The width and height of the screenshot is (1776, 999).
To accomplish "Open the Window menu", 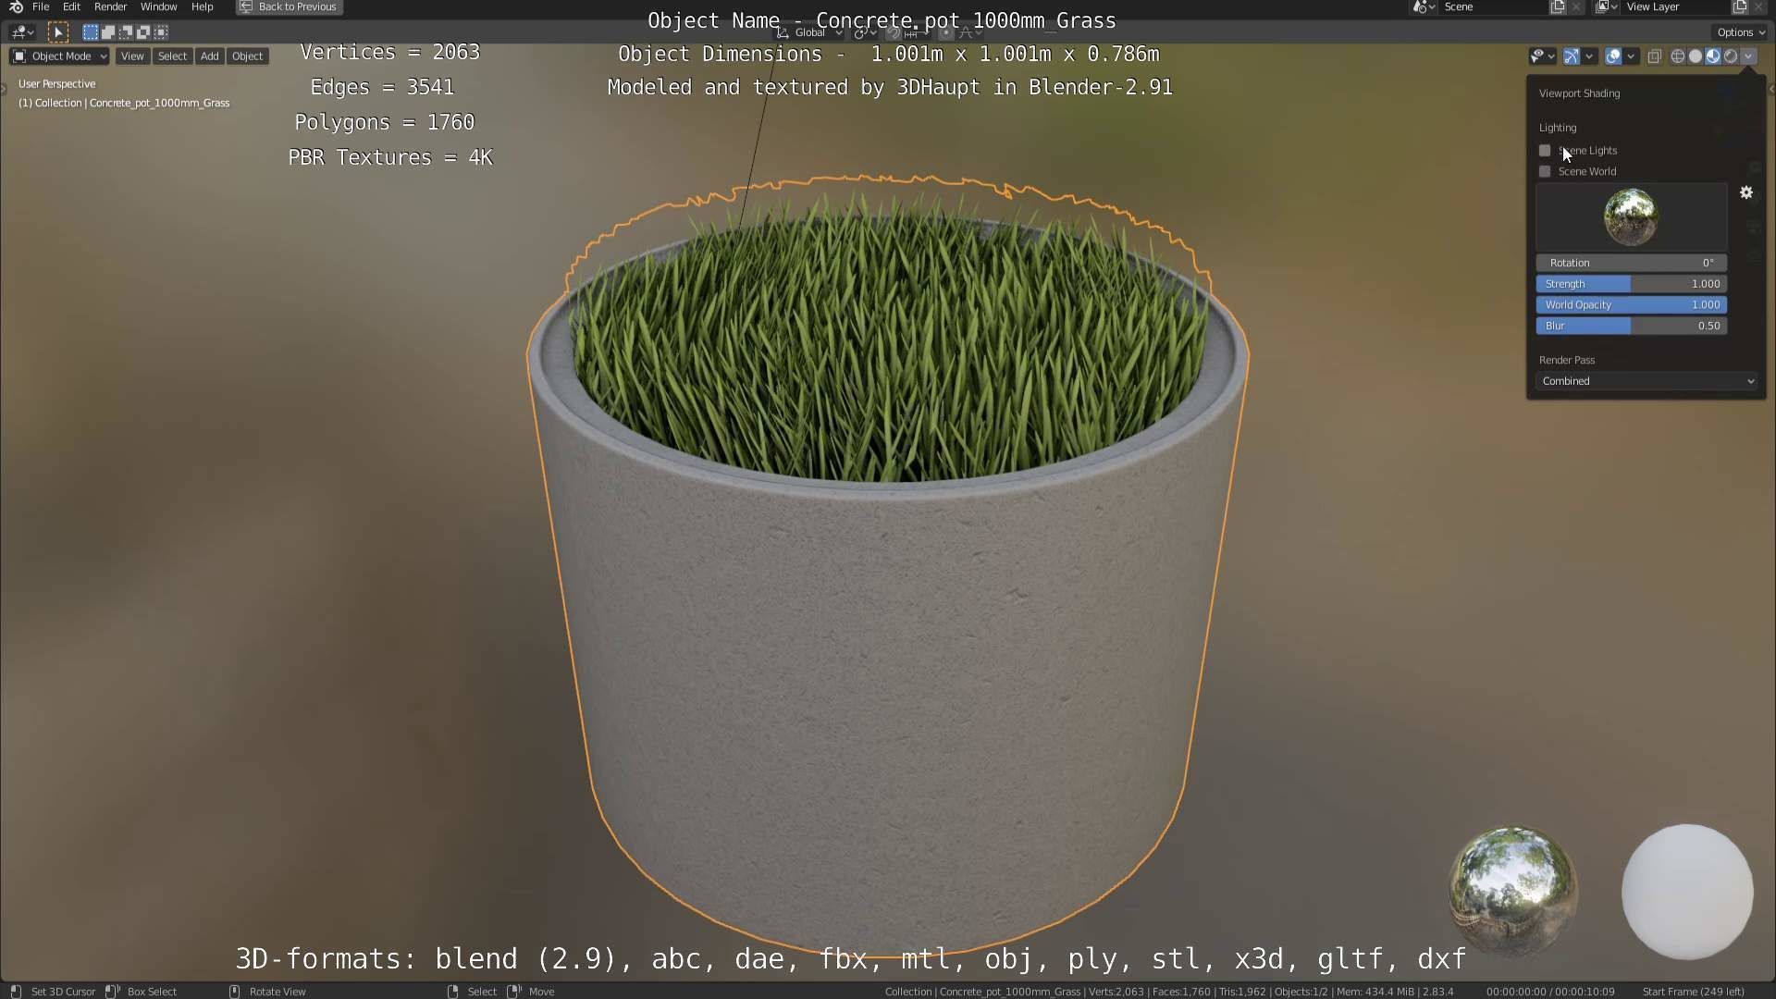I will 158,6.
